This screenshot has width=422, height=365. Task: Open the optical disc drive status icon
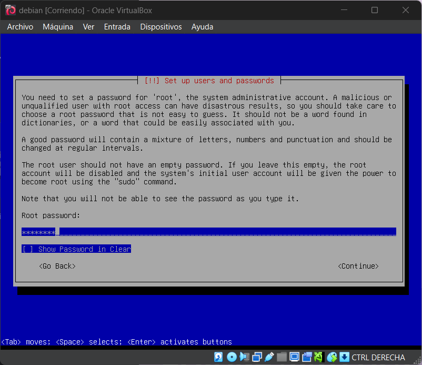pos(231,357)
